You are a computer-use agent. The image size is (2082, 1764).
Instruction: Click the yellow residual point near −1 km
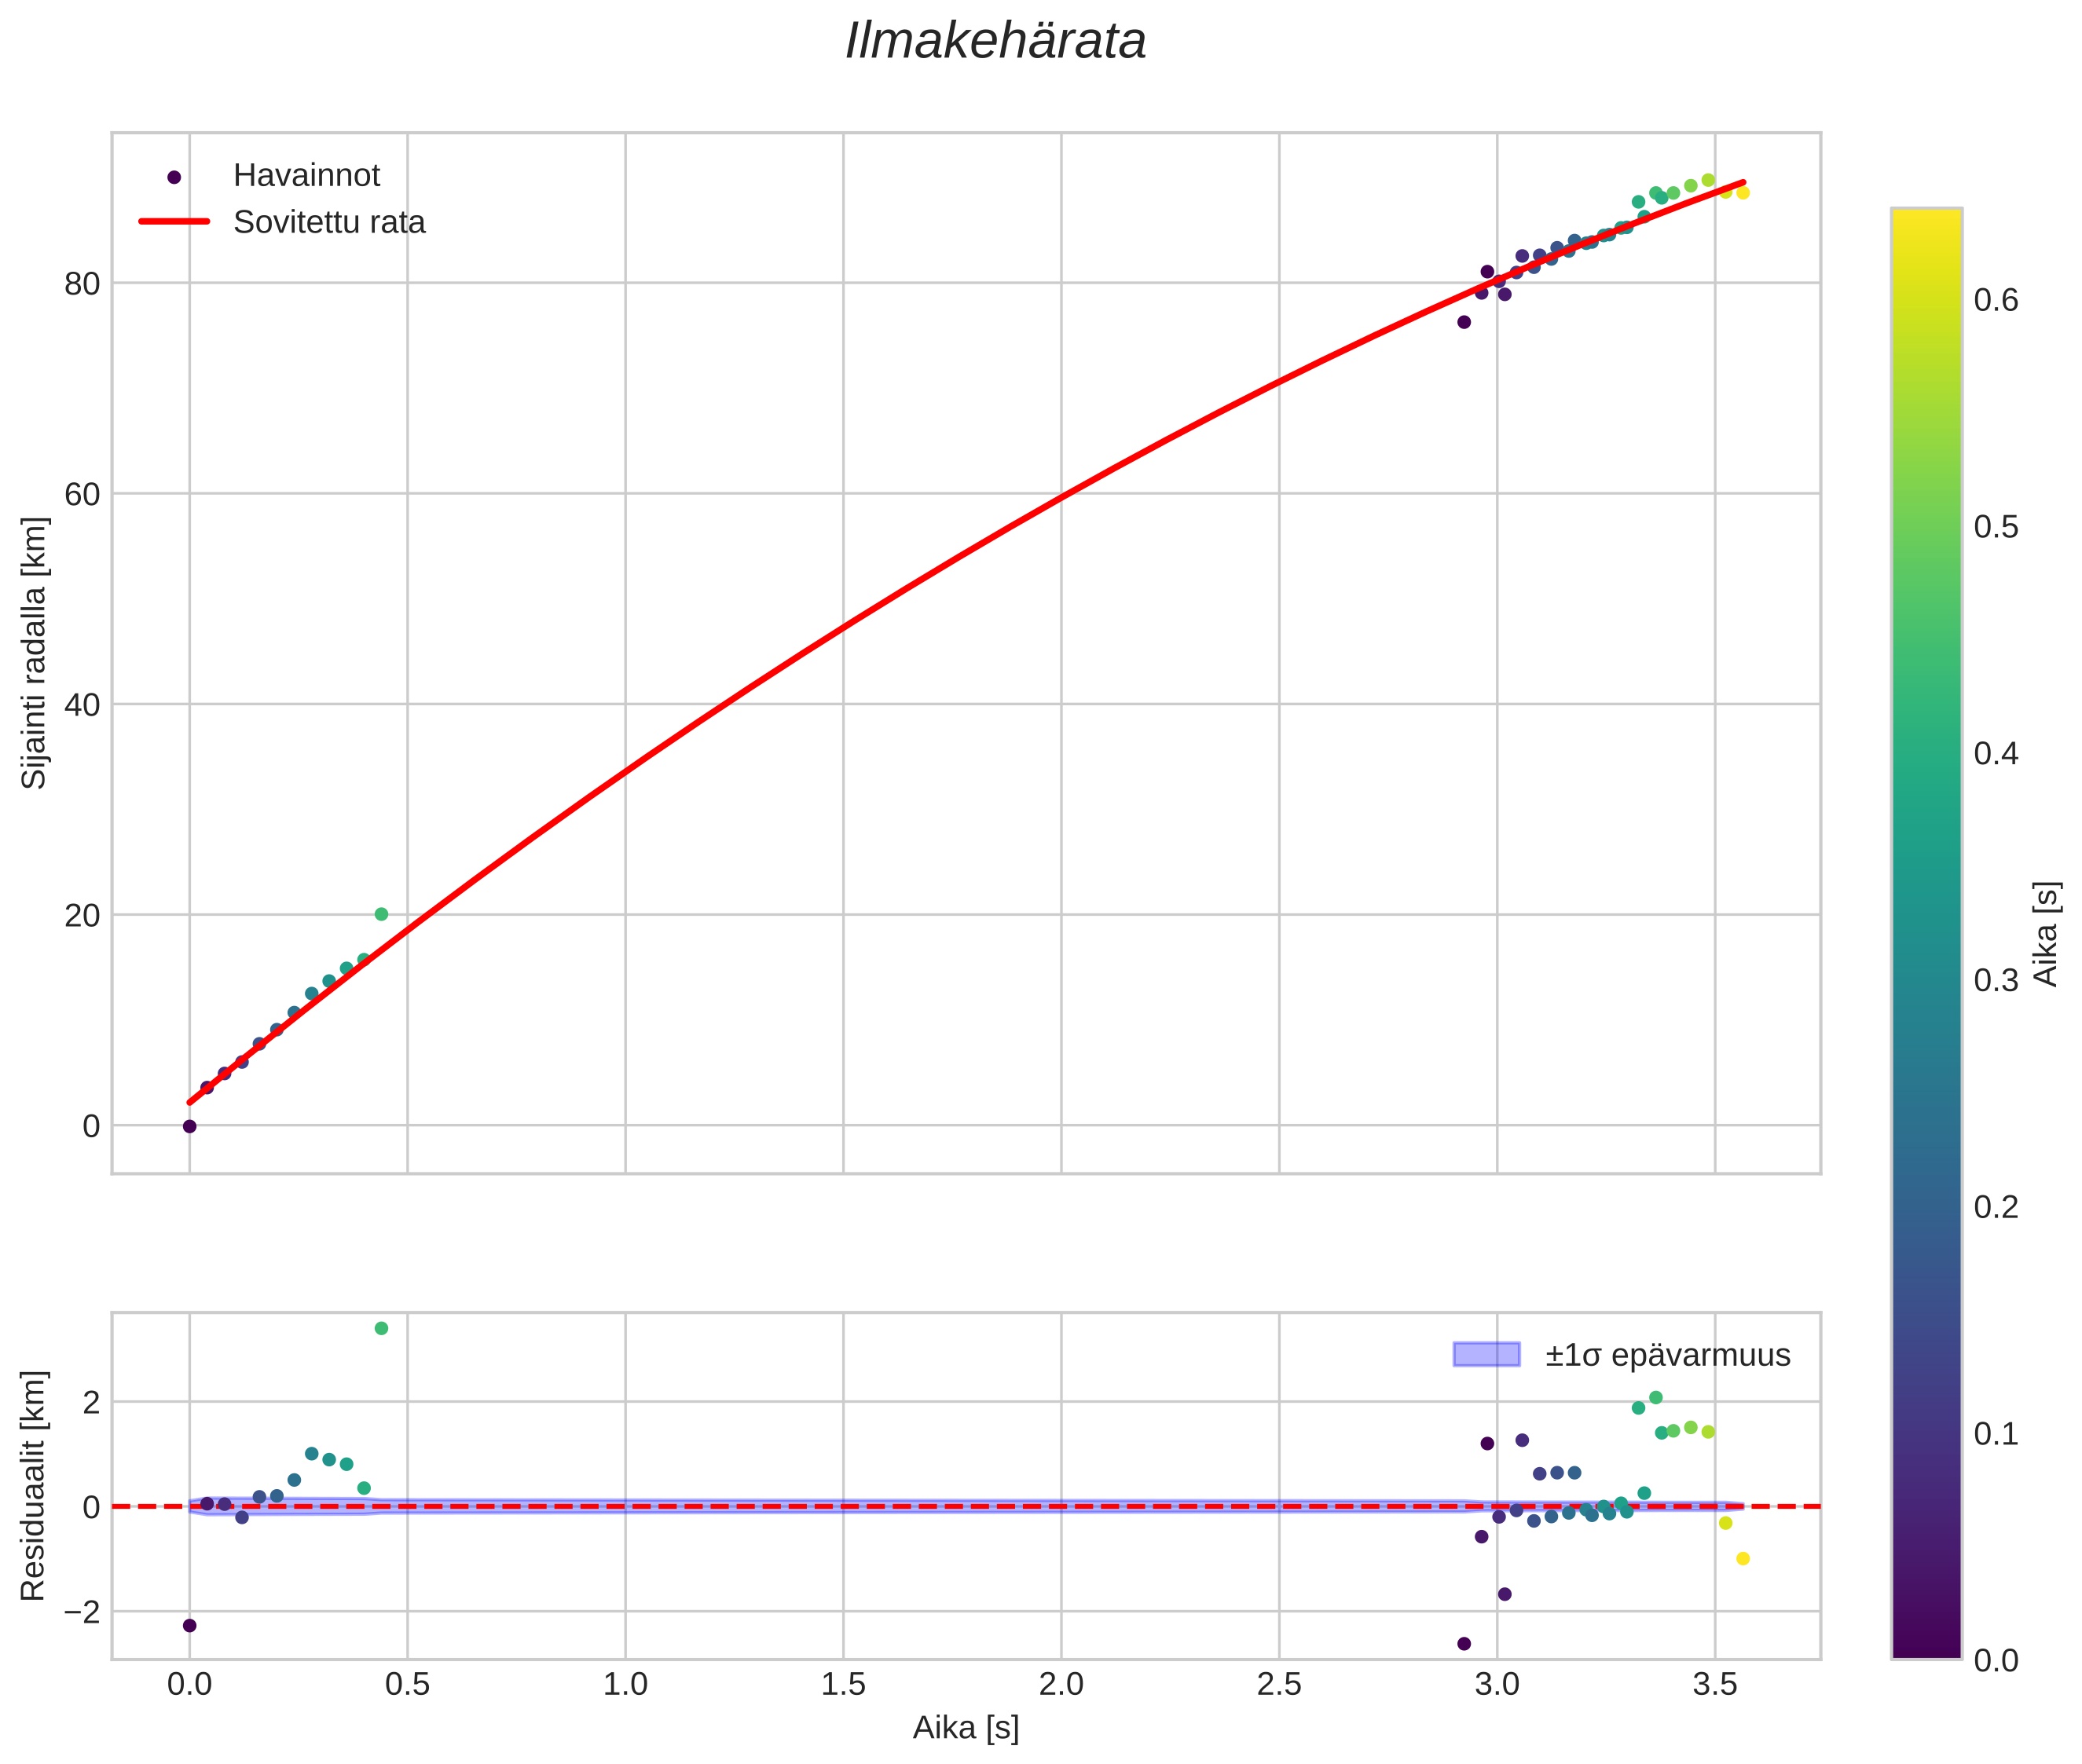point(1743,1558)
